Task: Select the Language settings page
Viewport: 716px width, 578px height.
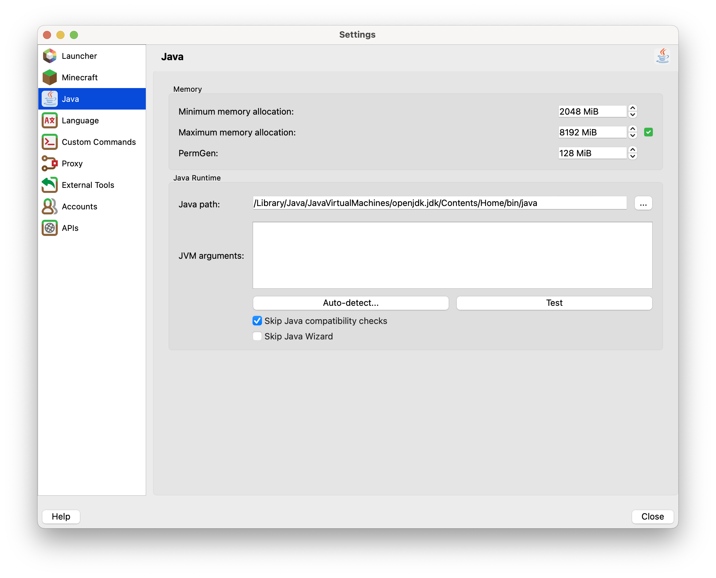Action: 92,120
